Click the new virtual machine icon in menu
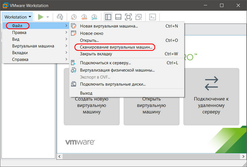Viewport: 247px width, 167px height. tap(73, 26)
